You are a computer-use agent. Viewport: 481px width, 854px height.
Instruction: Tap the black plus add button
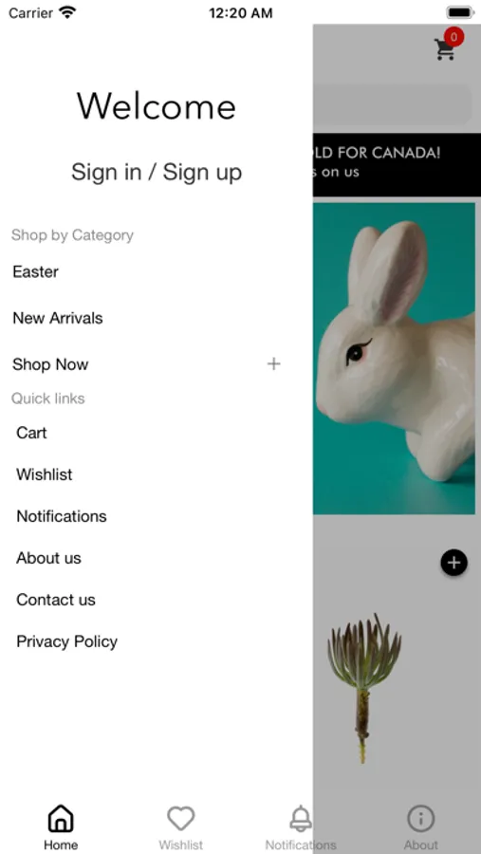(453, 563)
